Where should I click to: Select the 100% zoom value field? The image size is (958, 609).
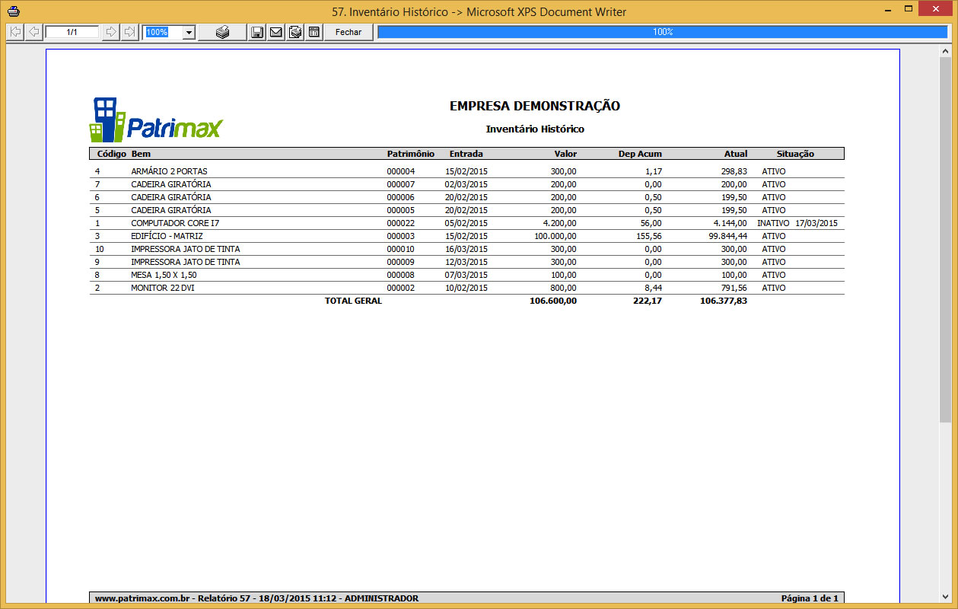(163, 33)
